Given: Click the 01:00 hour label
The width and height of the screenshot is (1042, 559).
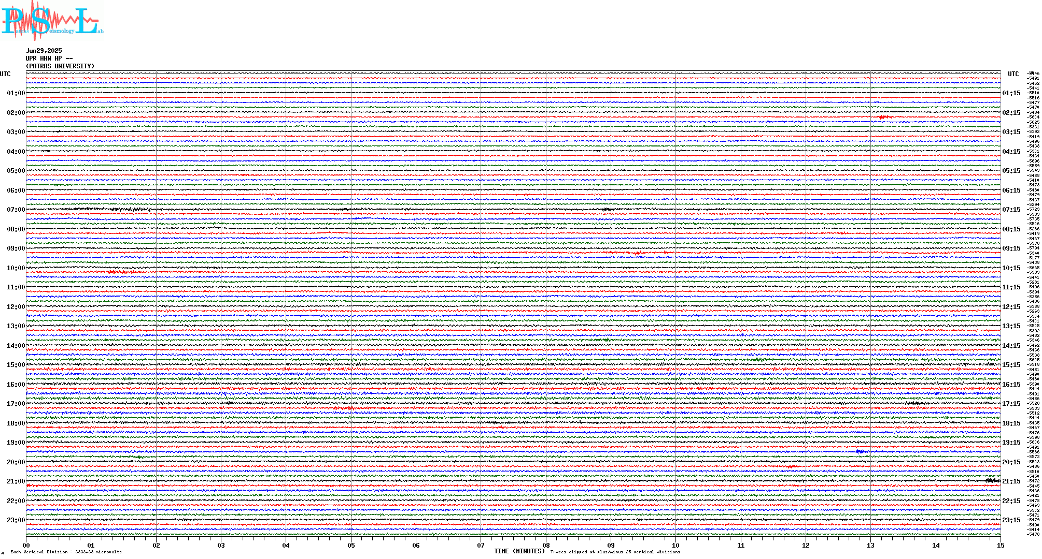Looking at the screenshot, I should [x=16, y=93].
